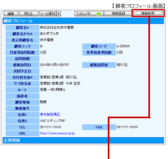Select address line XXビルディング8F
The width and height of the screenshot is (168, 159).
click(x=52, y=121)
